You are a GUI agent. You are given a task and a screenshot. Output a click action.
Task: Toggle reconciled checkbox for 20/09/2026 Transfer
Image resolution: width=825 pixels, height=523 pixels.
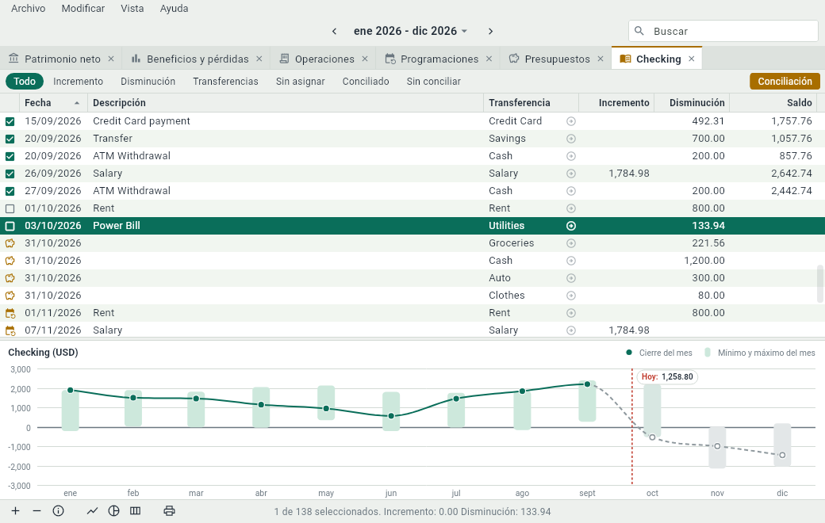point(10,139)
